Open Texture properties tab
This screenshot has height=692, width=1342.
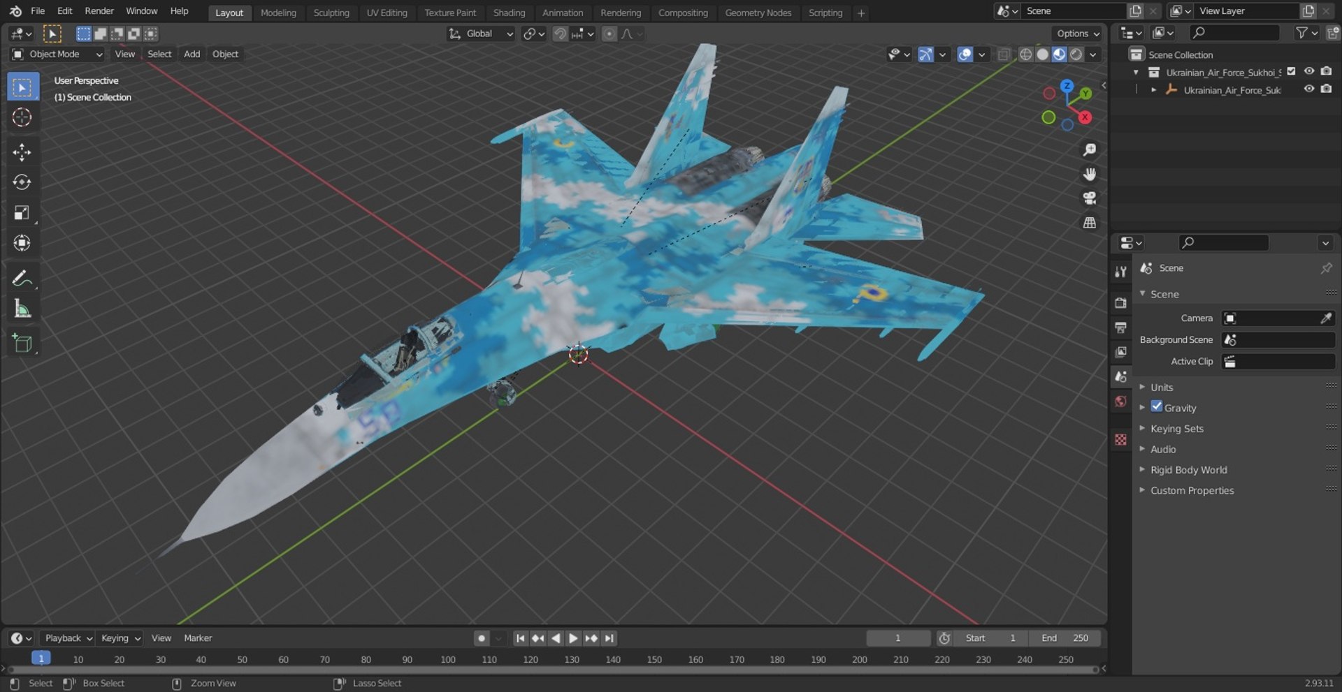1121,439
